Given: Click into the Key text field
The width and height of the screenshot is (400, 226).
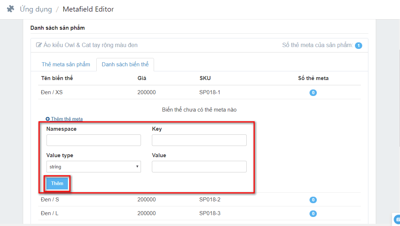Looking at the screenshot, I should coord(199,140).
